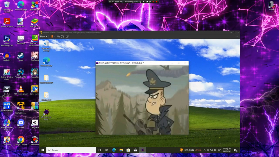Screen dimensions: 279x157
Task: Open Discord desktop icon
Action: coord(21,124)
